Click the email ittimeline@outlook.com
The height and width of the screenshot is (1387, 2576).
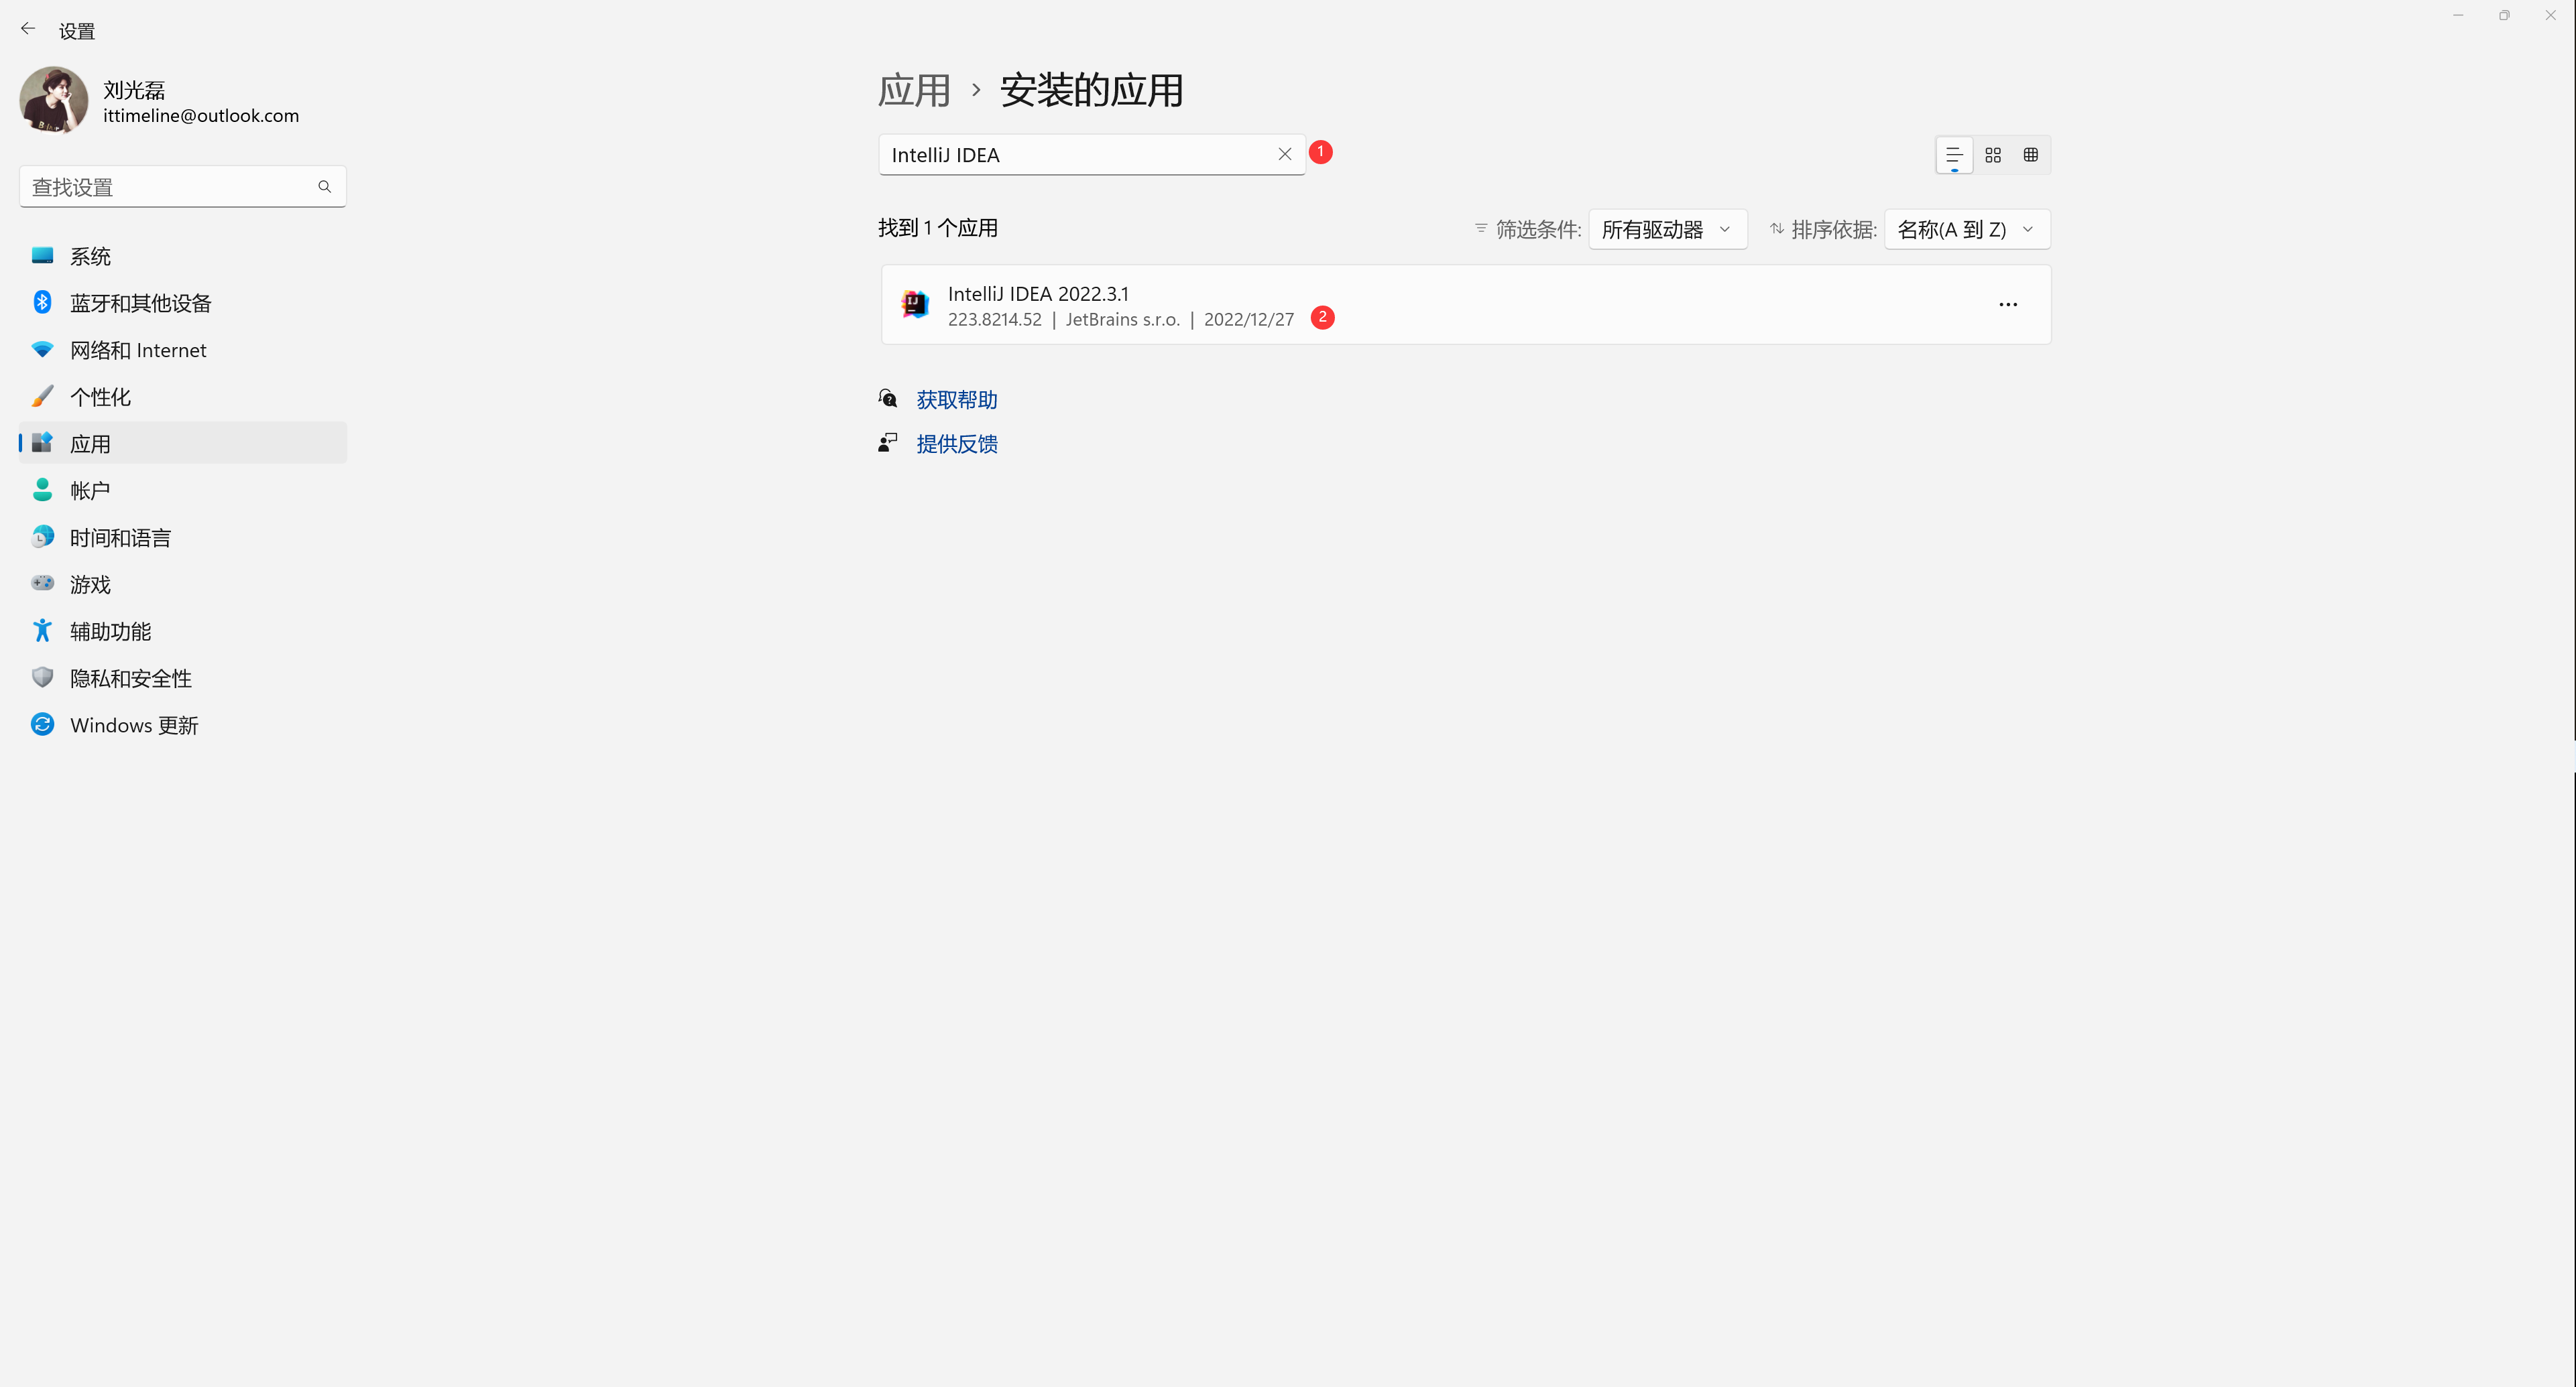coord(201,116)
